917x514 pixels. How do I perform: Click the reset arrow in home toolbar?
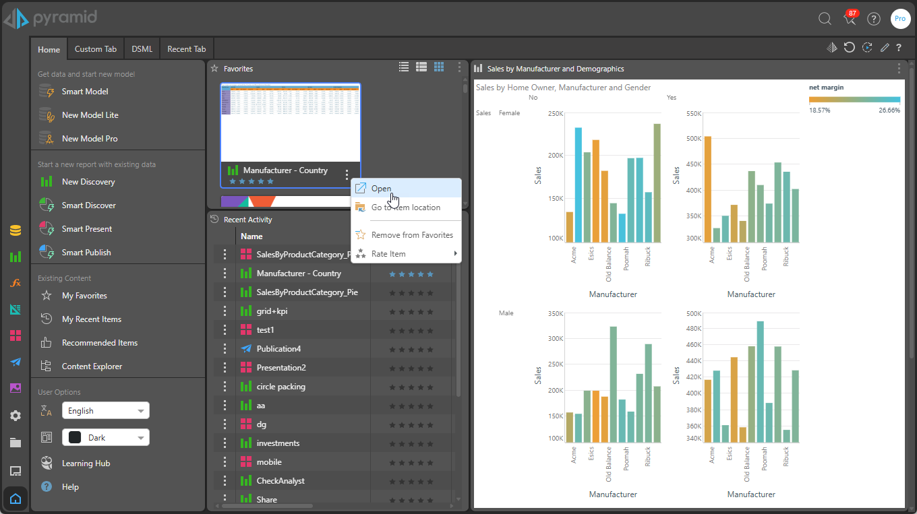tap(850, 47)
